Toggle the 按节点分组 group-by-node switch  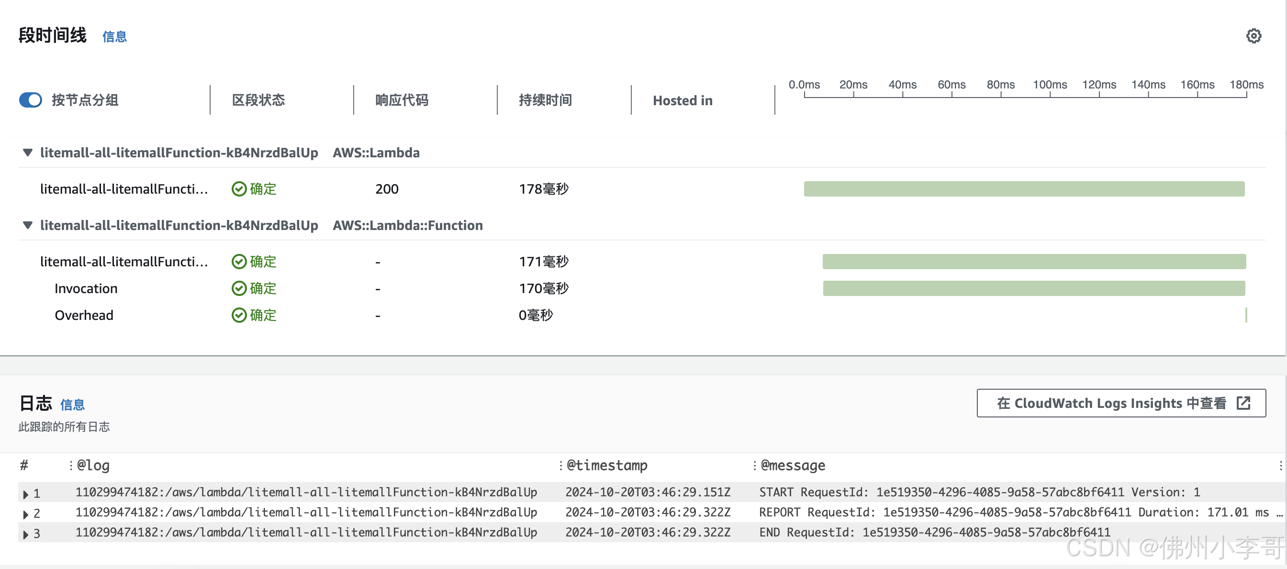pos(31,100)
